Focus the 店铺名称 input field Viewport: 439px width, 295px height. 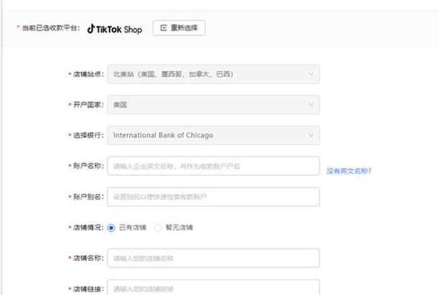tap(213, 258)
